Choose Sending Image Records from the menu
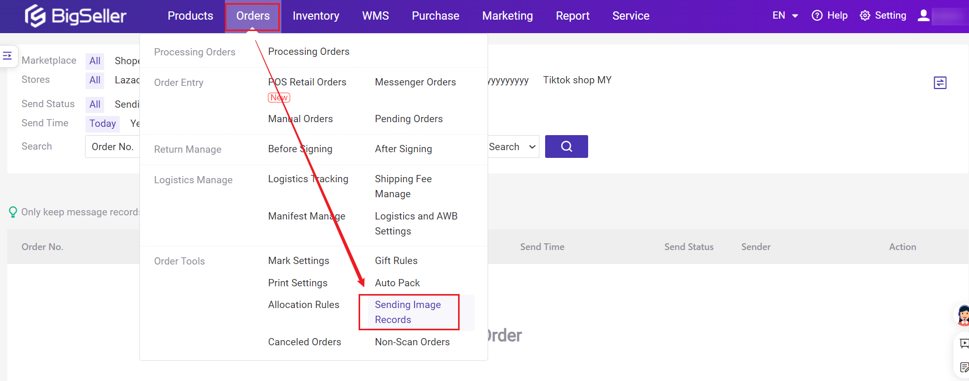The height and width of the screenshot is (381, 969). (x=408, y=312)
